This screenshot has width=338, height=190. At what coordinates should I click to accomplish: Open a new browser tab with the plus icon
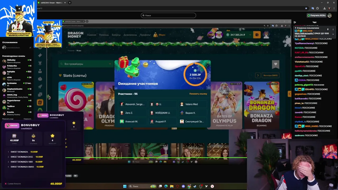pos(70,3)
